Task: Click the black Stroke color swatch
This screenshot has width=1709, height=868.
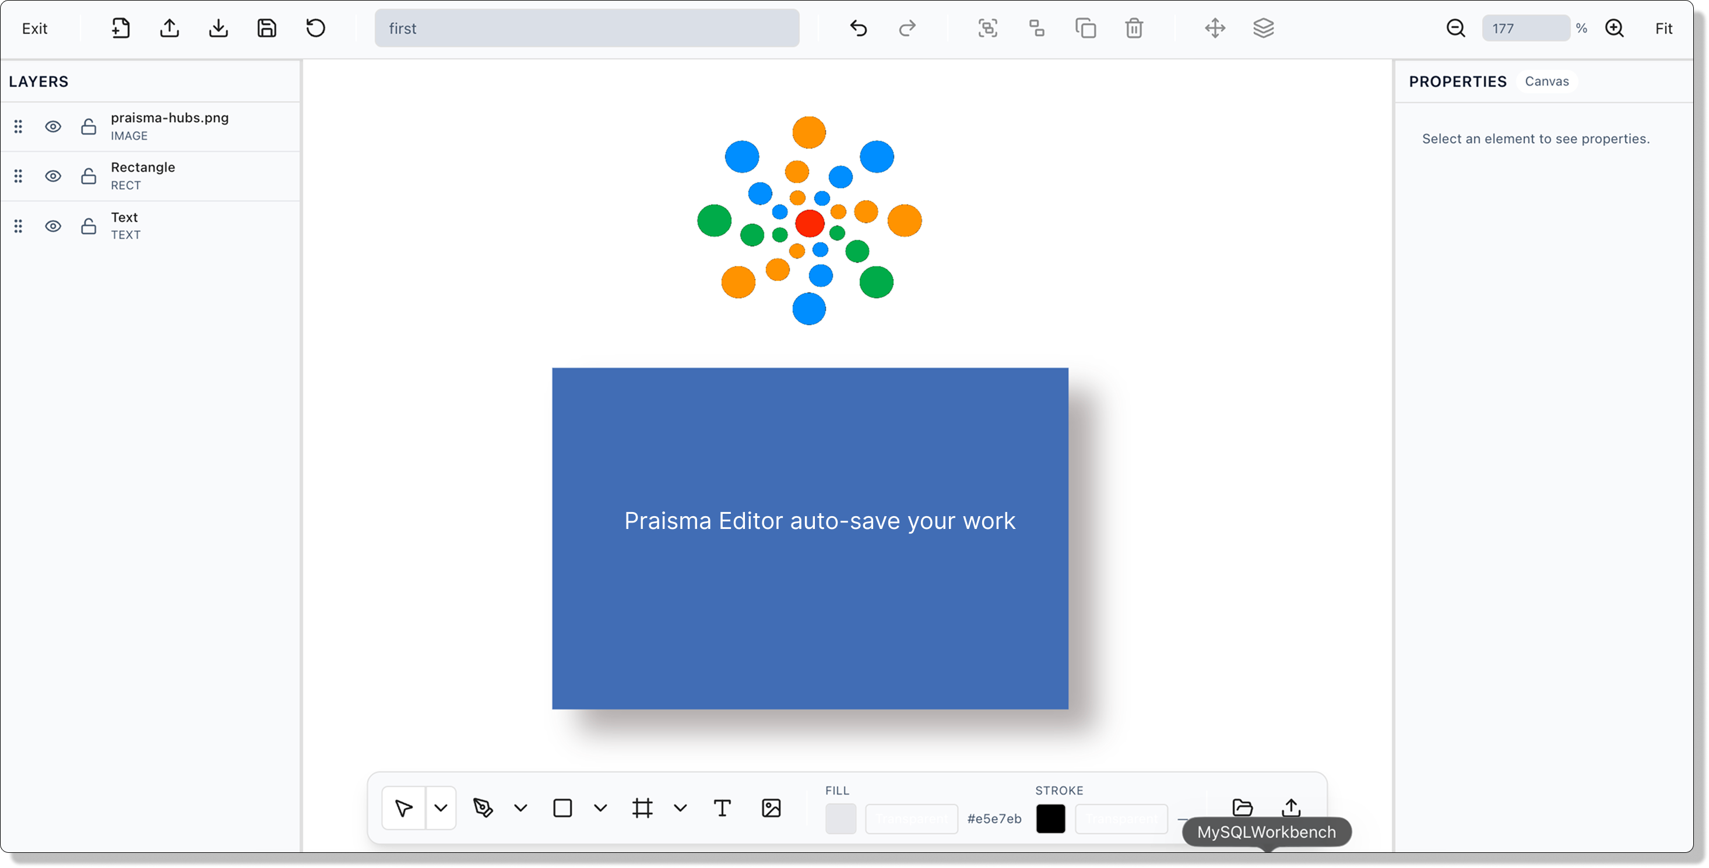Action: pos(1050,819)
